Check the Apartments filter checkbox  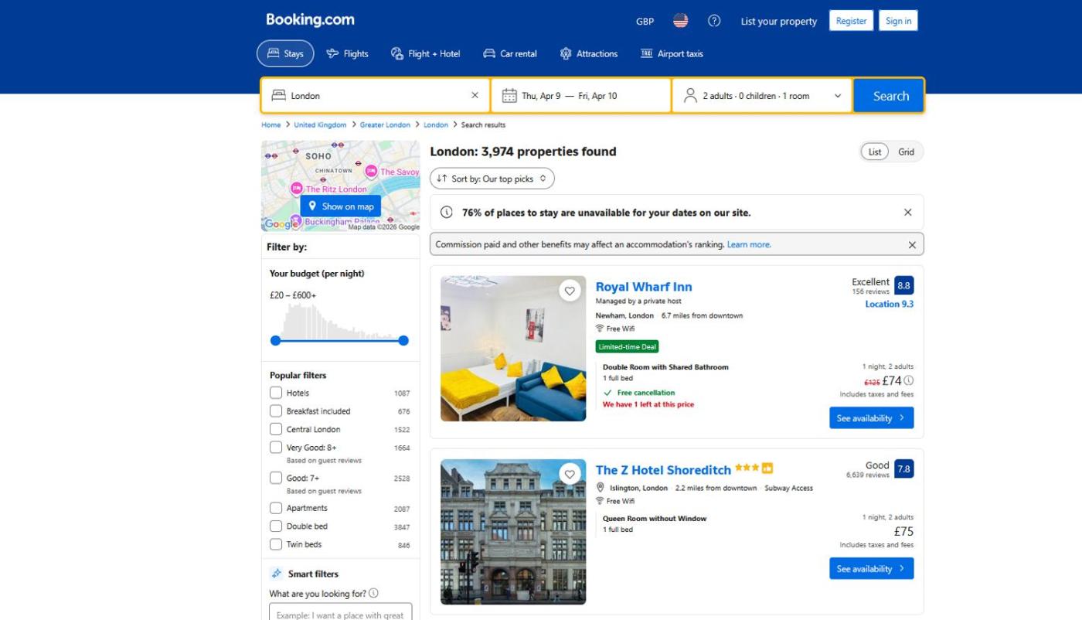[276, 508]
